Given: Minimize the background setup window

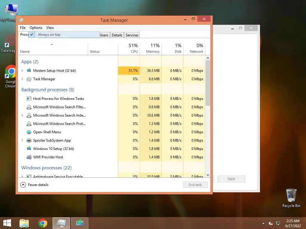Looking at the screenshot, I should tap(232, 28).
